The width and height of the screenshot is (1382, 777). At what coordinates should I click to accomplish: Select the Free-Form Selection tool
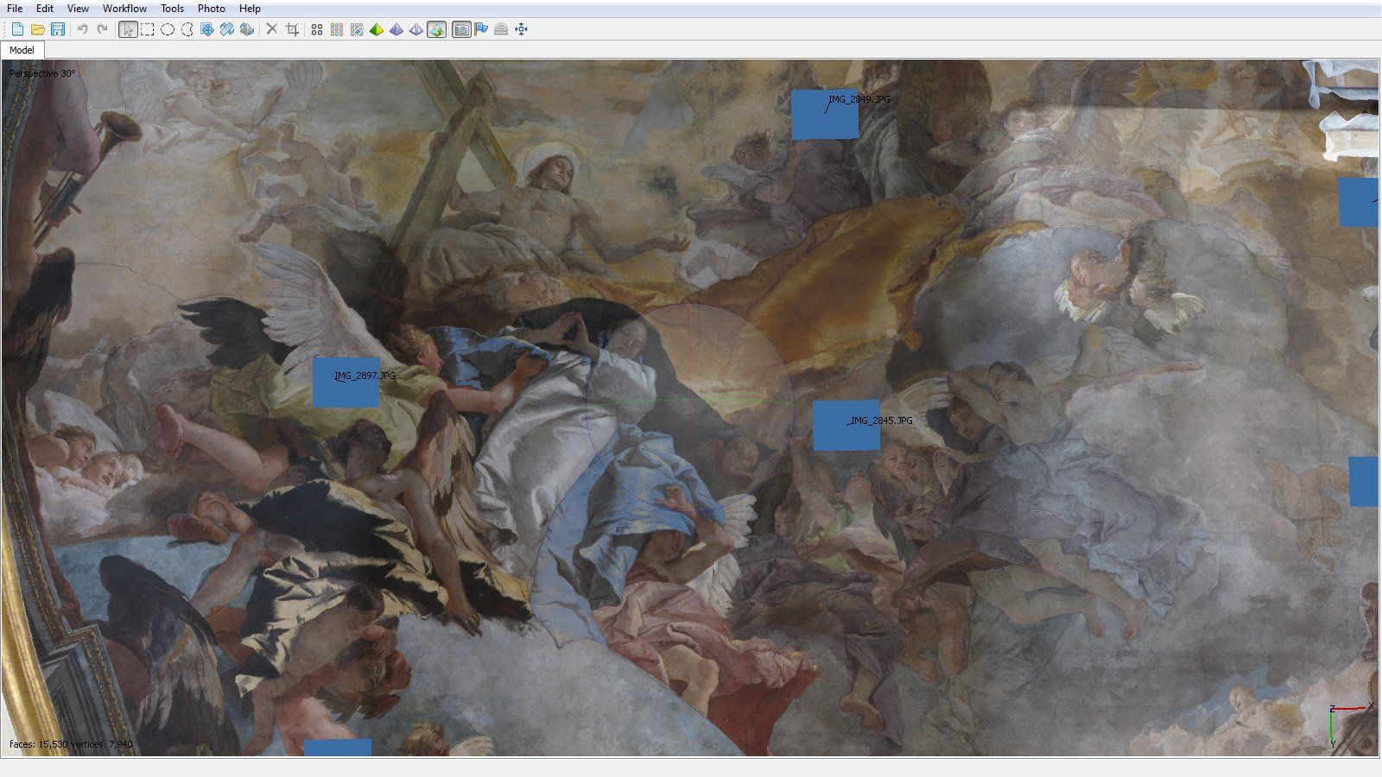click(187, 29)
